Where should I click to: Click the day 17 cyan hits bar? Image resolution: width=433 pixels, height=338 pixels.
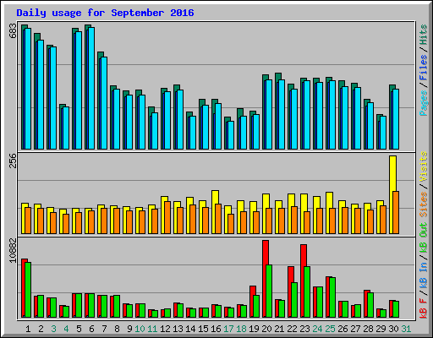click(x=231, y=135)
